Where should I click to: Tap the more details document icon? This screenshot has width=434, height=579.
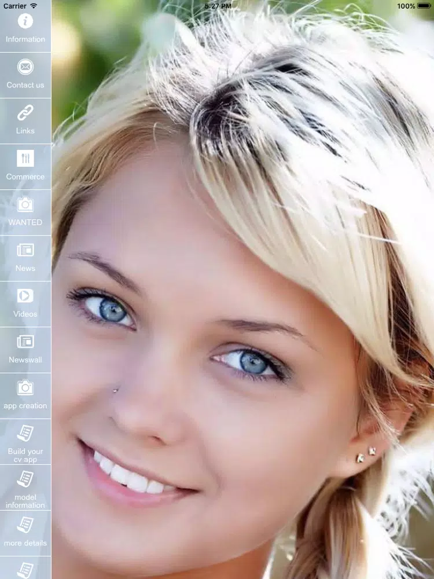pyautogui.click(x=25, y=525)
